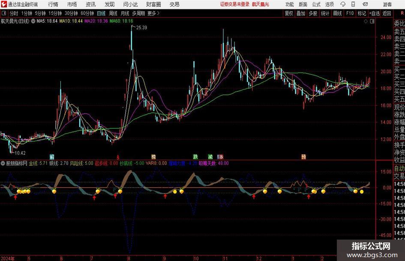Click the 游客 guest account label
Image resolution: width=405 pixels, height=261 pixels.
click(387, 4)
